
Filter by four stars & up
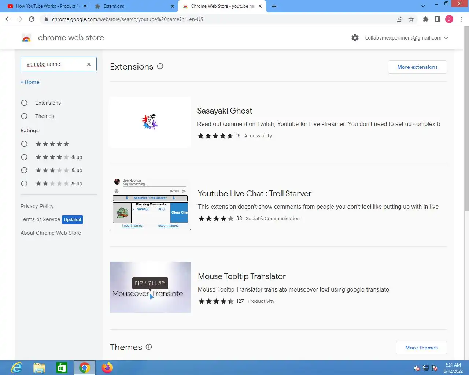(x=24, y=157)
